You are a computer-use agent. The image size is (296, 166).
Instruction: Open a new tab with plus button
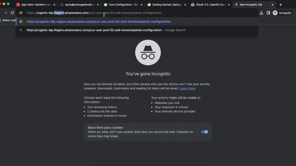(x=281, y=5)
